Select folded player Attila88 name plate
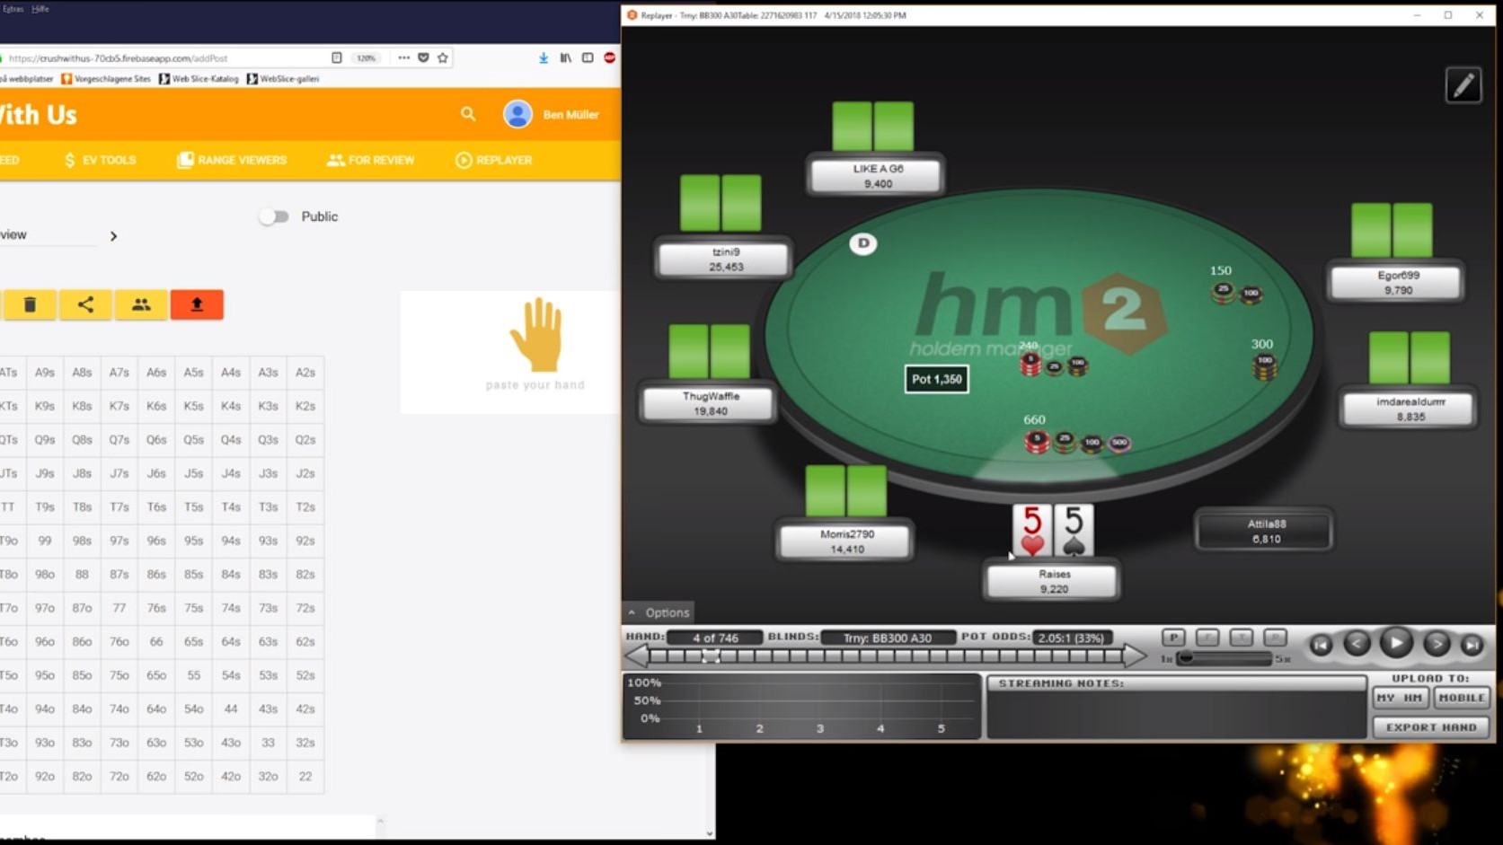The width and height of the screenshot is (1503, 845). [x=1265, y=531]
